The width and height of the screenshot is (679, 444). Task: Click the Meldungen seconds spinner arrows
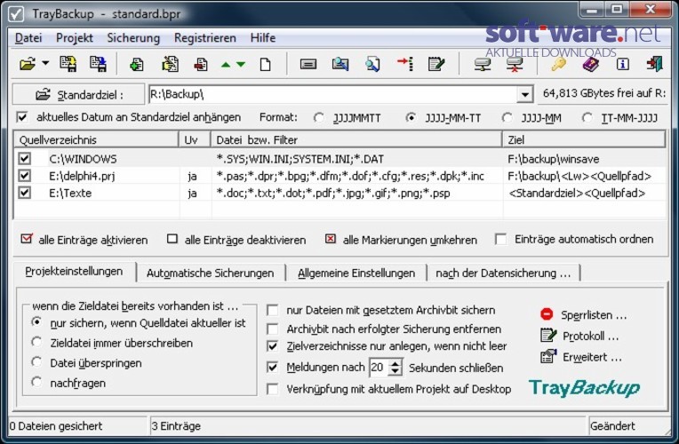pyautogui.click(x=395, y=368)
